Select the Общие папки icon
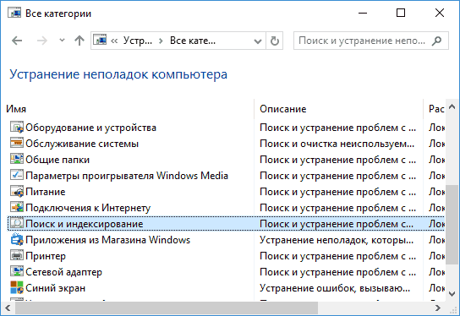 coord(17,159)
